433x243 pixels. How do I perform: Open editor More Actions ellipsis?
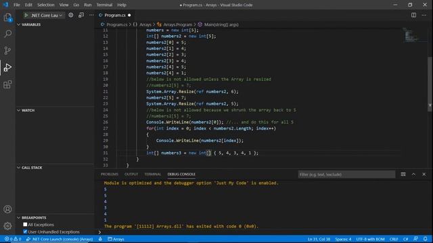pos(424,15)
